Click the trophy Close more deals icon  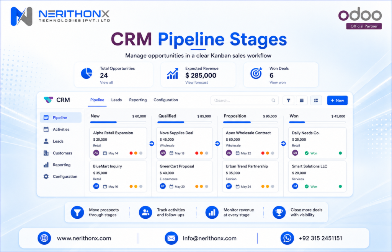point(279,212)
